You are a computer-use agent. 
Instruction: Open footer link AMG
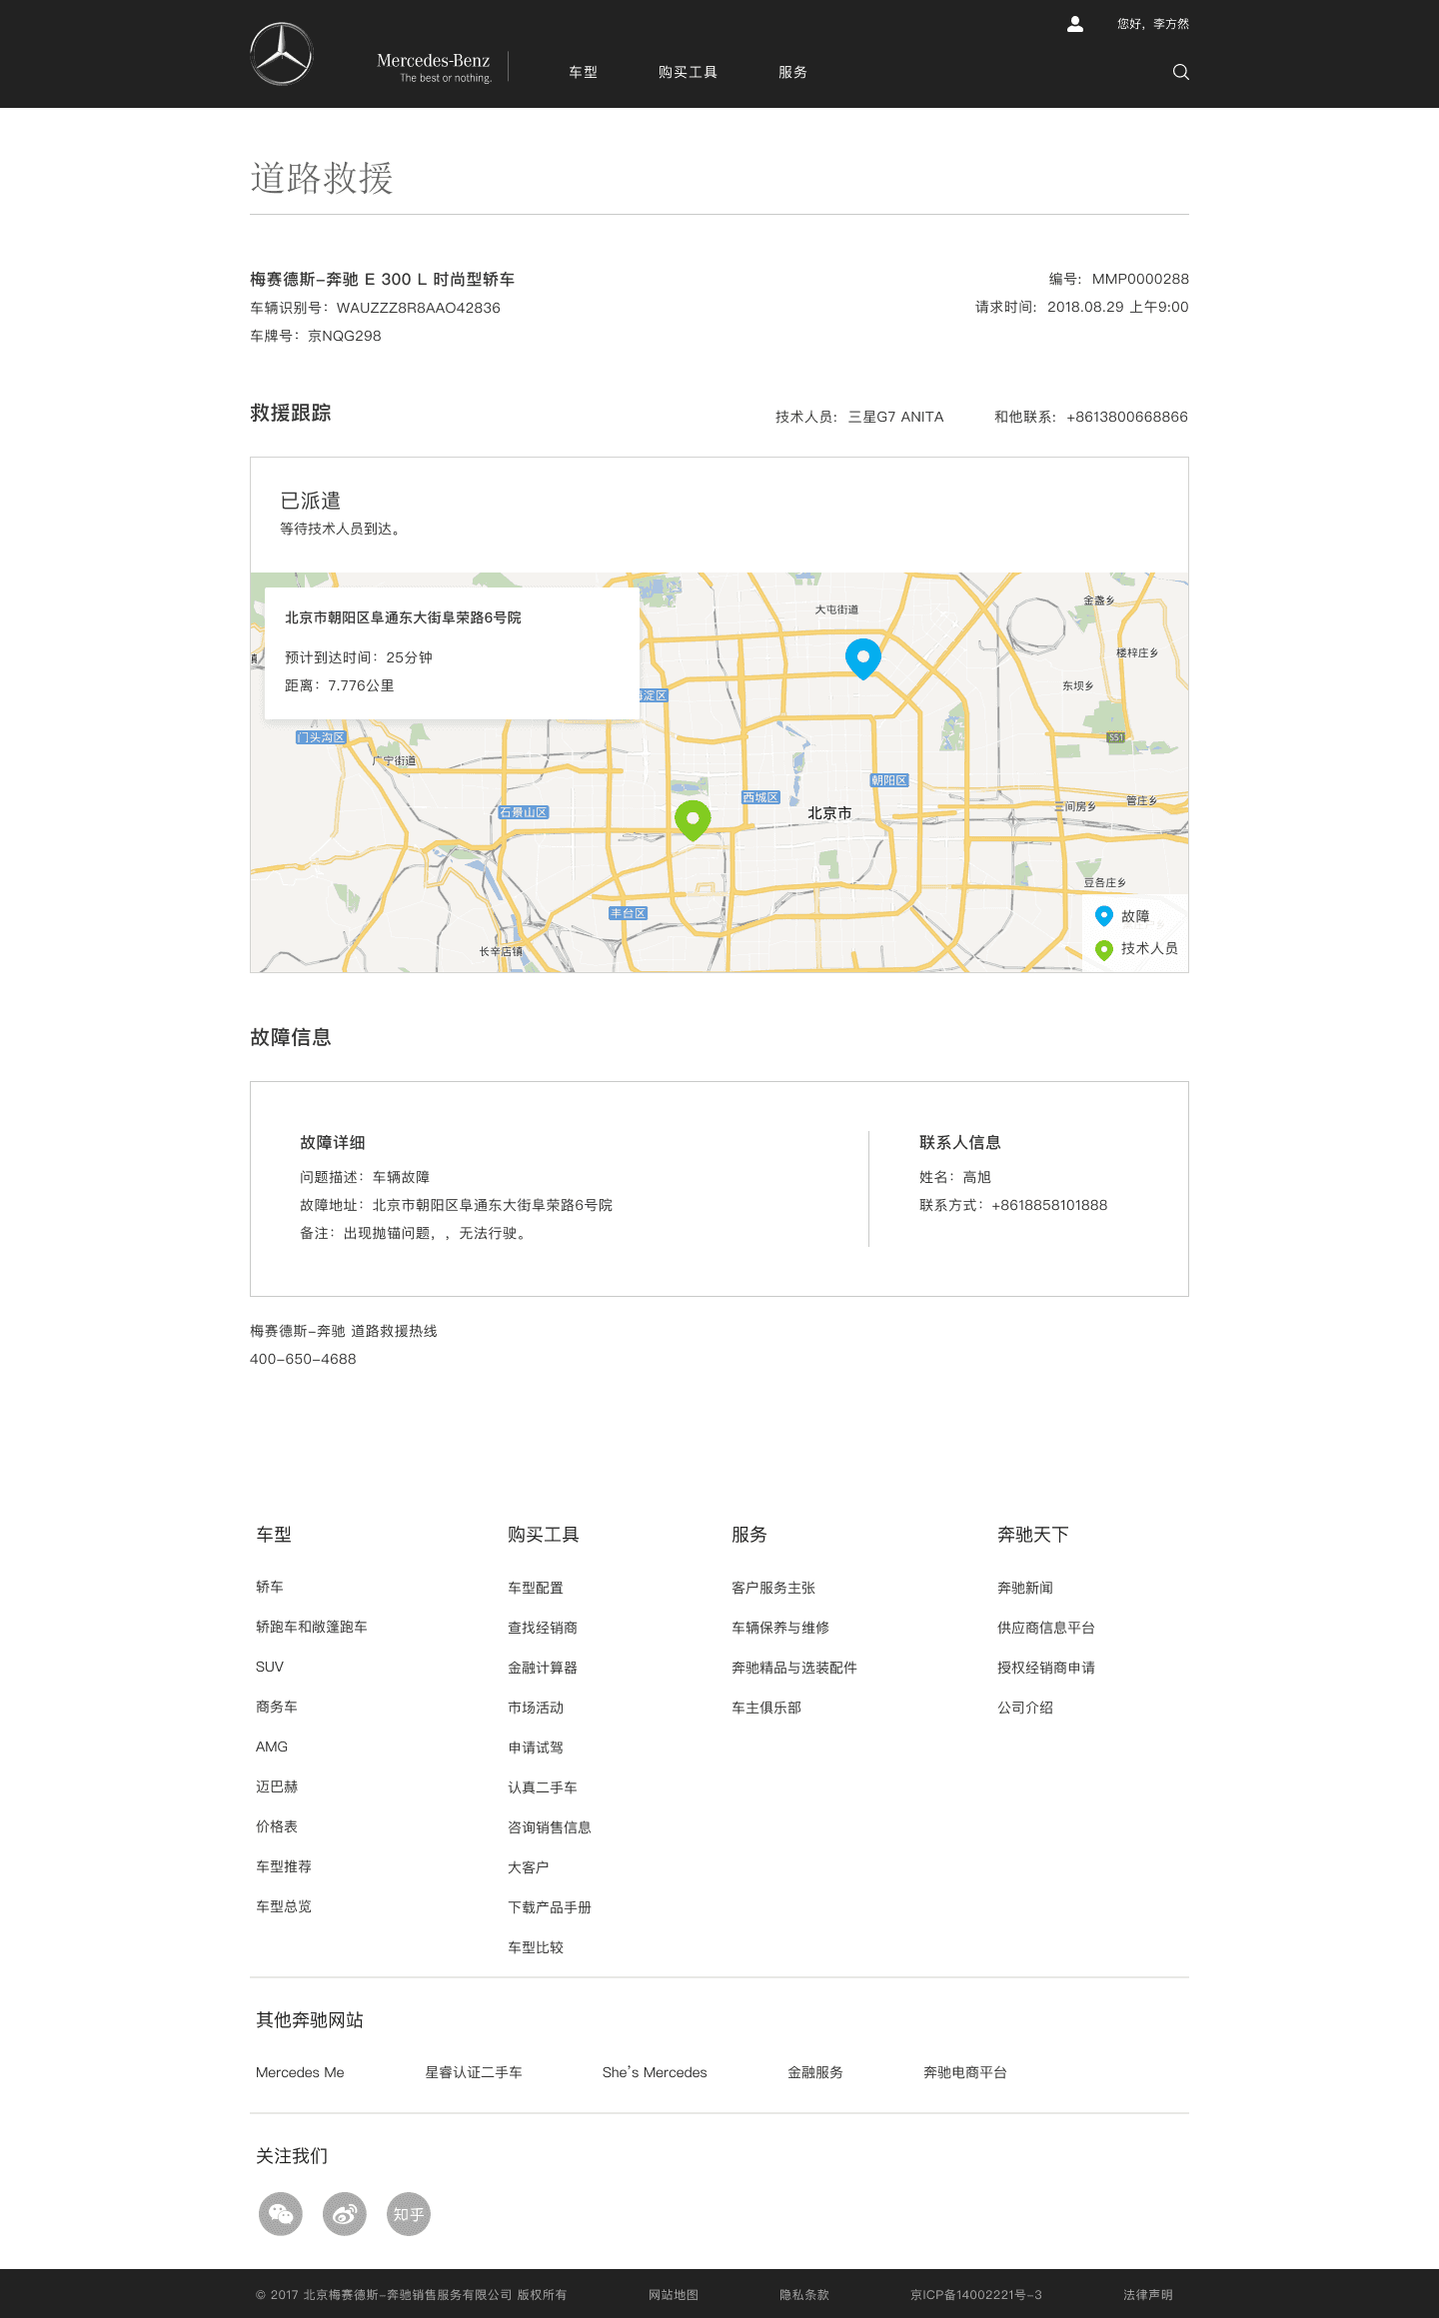pos(272,1746)
